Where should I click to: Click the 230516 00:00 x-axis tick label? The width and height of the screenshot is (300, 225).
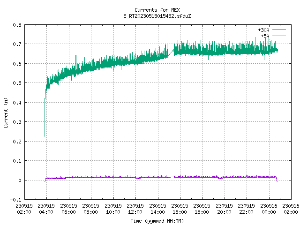269,209
